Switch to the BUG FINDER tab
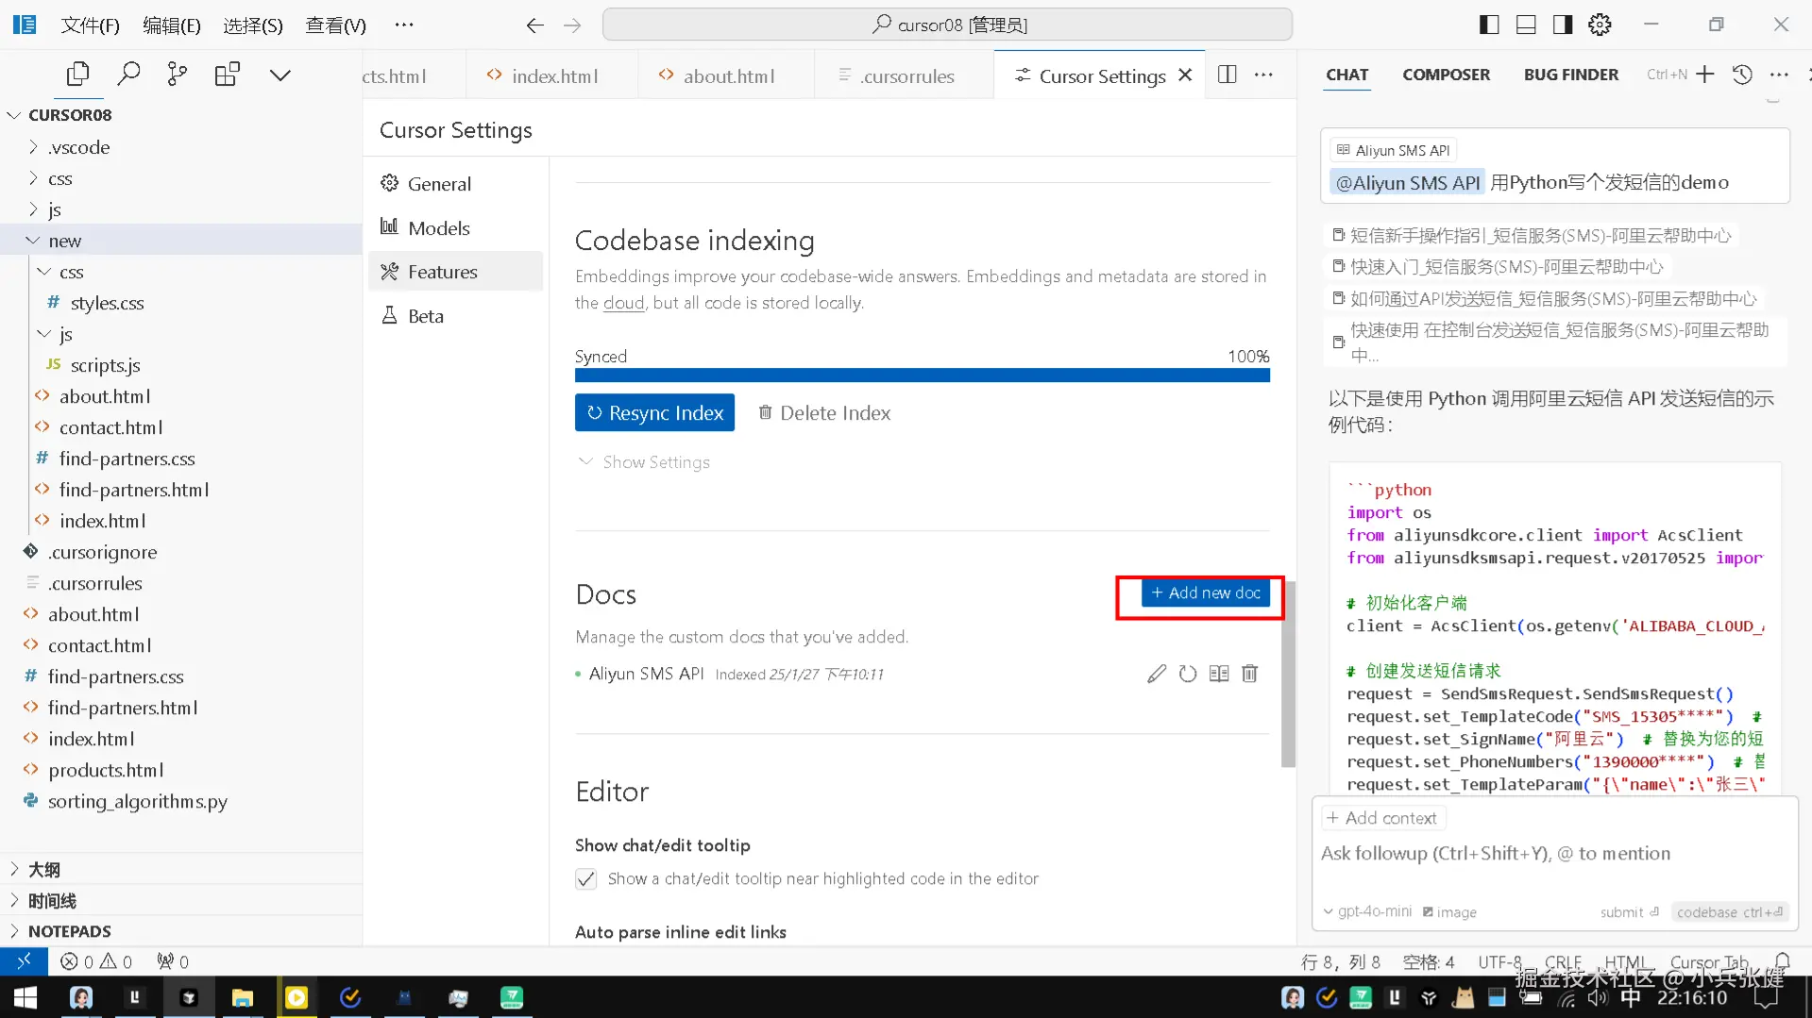The height and width of the screenshot is (1018, 1812). (1570, 75)
